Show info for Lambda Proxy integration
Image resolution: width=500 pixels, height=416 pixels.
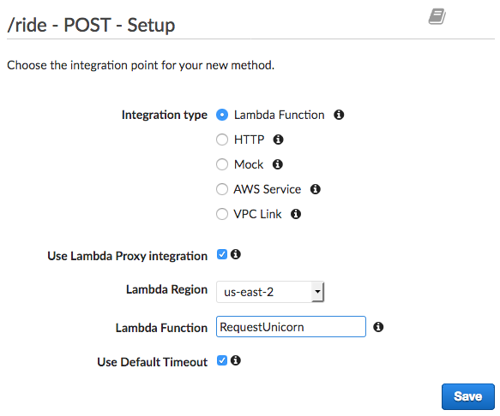point(236,254)
